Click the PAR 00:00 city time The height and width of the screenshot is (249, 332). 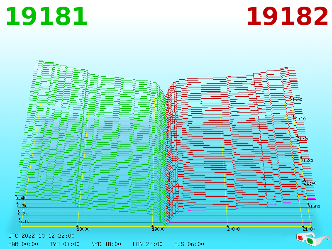(23, 244)
